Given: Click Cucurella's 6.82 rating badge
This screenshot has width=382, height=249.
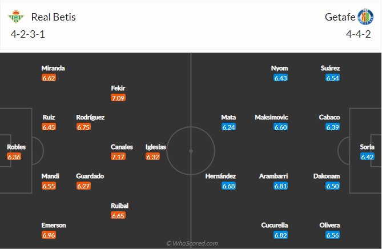Looking at the screenshot, I should [280, 235].
